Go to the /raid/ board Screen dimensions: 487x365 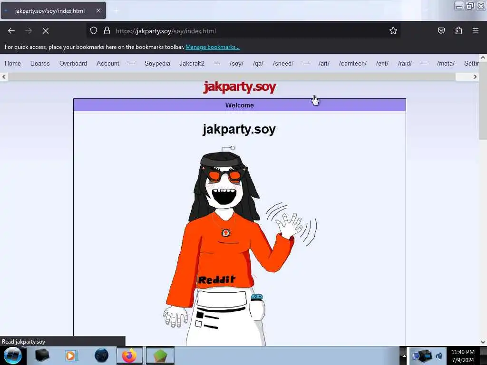pos(405,64)
